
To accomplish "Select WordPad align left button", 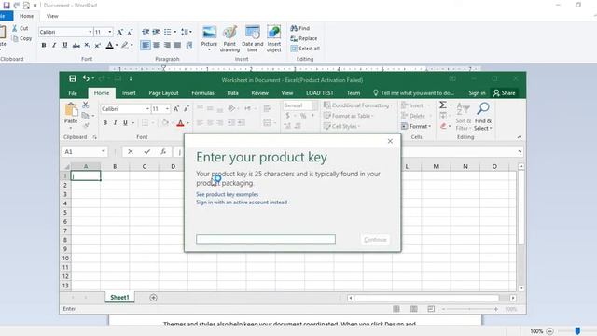I will point(146,46).
